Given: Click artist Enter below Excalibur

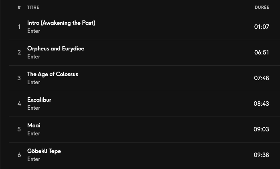Looking at the screenshot, I should point(34,108).
